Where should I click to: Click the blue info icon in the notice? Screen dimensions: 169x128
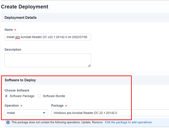(x=8, y=122)
